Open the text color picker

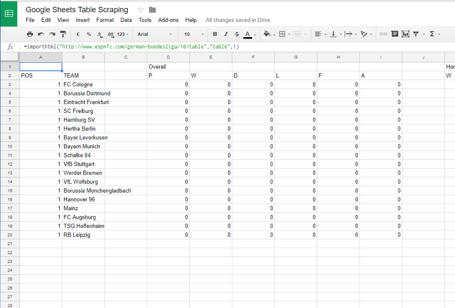pyautogui.click(x=248, y=34)
